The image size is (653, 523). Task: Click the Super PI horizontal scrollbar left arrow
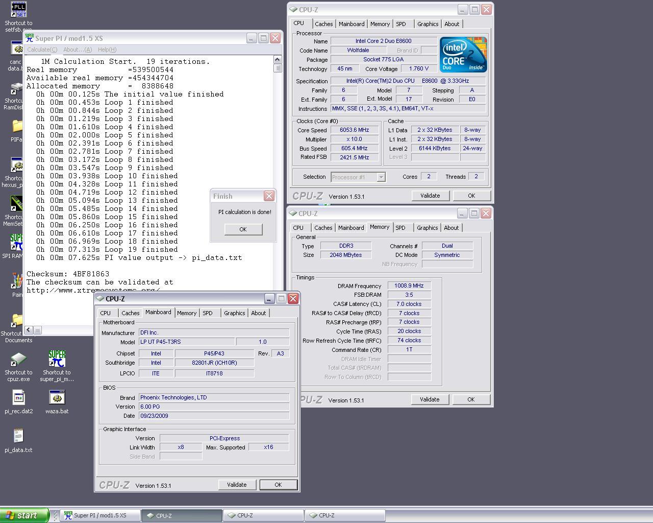pyautogui.click(x=29, y=330)
